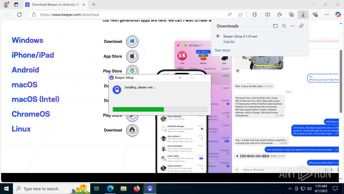Toggle Split screen icon in toolbar
Image resolution: width=344 pixels, height=194 pixels.
(267, 15)
